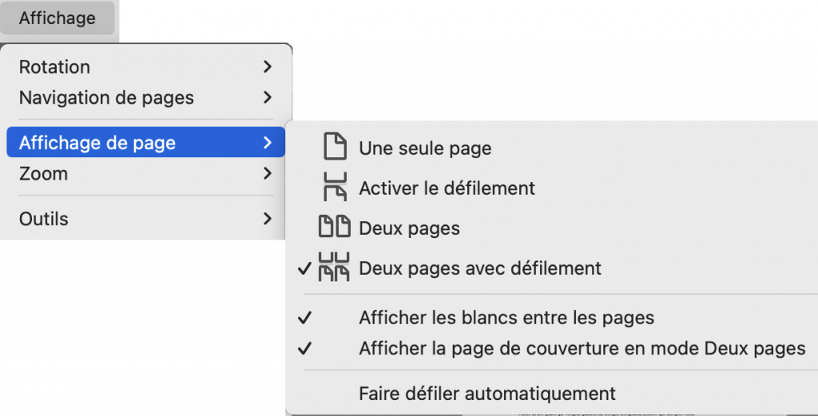Select the Deux pages layout
The image size is (818, 416).
pos(409,228)
